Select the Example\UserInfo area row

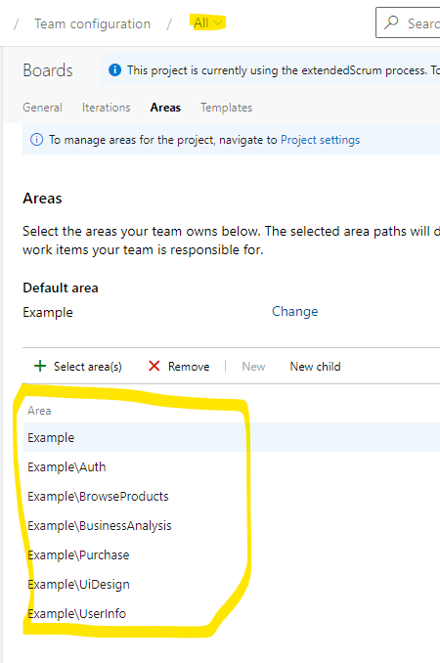coord(232,613)
